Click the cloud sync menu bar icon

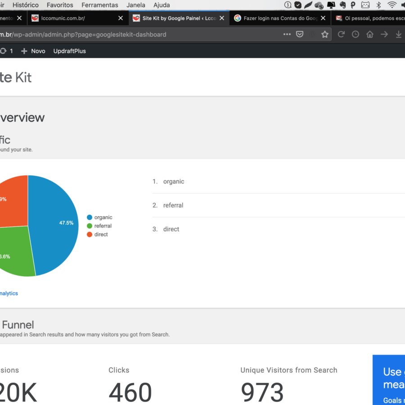pyautogui.click(x=319, y=5)
